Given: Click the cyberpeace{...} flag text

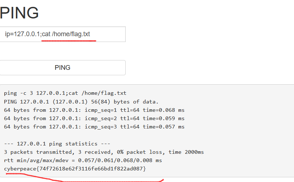Looking at the screenshot, I should pyautogui.click(x=75, y=169).
